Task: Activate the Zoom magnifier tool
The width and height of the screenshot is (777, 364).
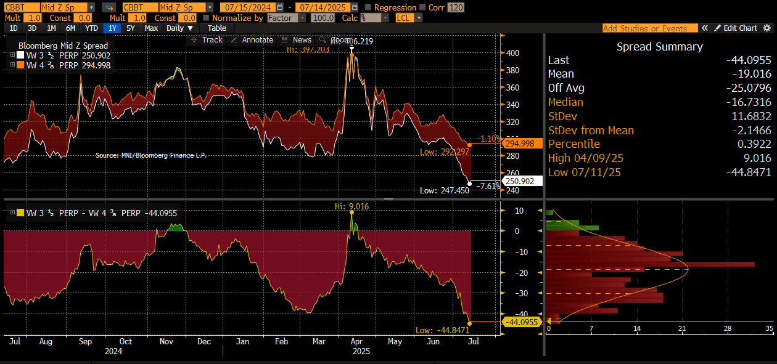Action: (x=323, y=39)
